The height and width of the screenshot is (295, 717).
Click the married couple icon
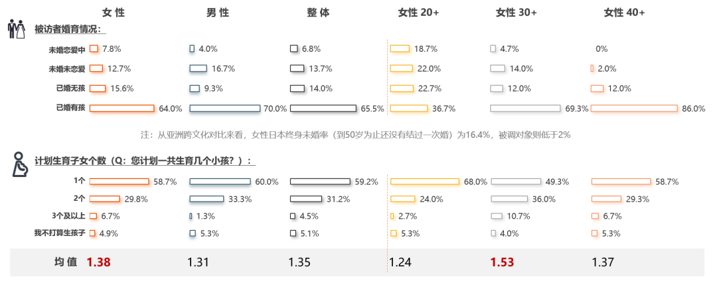(x=16, y=30)
